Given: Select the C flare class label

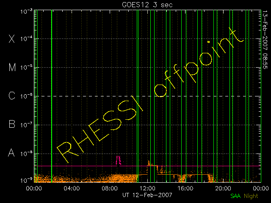Looking at the screenshot, I should pyautogui.click(x=12, y=96).
